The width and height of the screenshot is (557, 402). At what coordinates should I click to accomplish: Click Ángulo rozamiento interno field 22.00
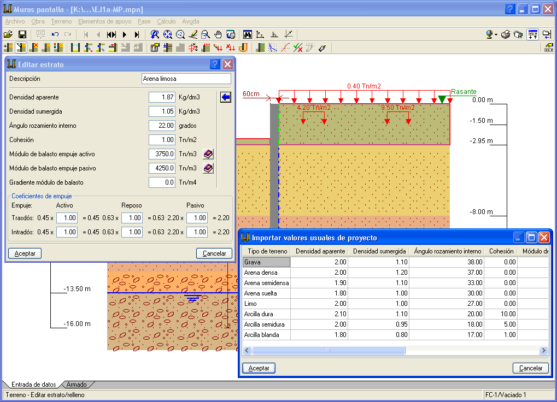pyautogui.click(x=162, y=126)
